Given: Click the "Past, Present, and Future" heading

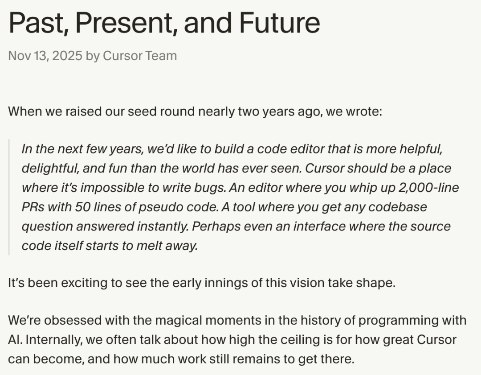Looking at the screenshot, I should [x=164, y=22].
